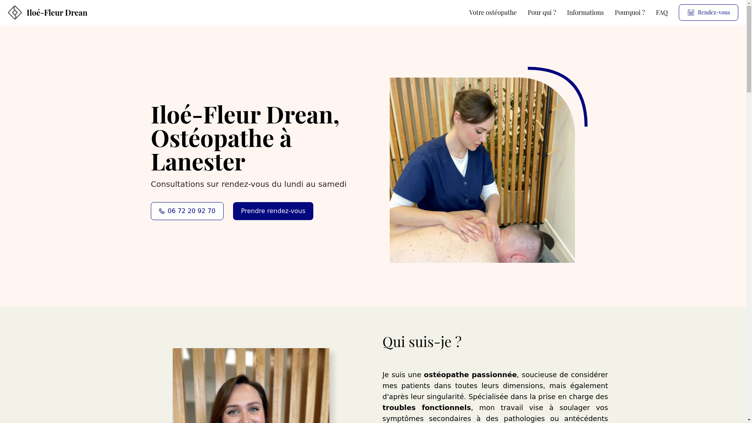
Task: Click the Qui suis-je ? heading
Action: pyautogui.click(x=422, y=342)
